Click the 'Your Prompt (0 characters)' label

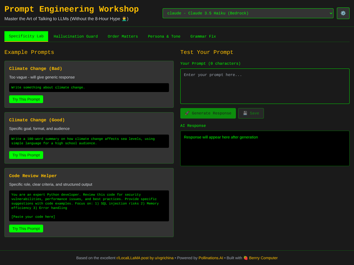point(210,64)
